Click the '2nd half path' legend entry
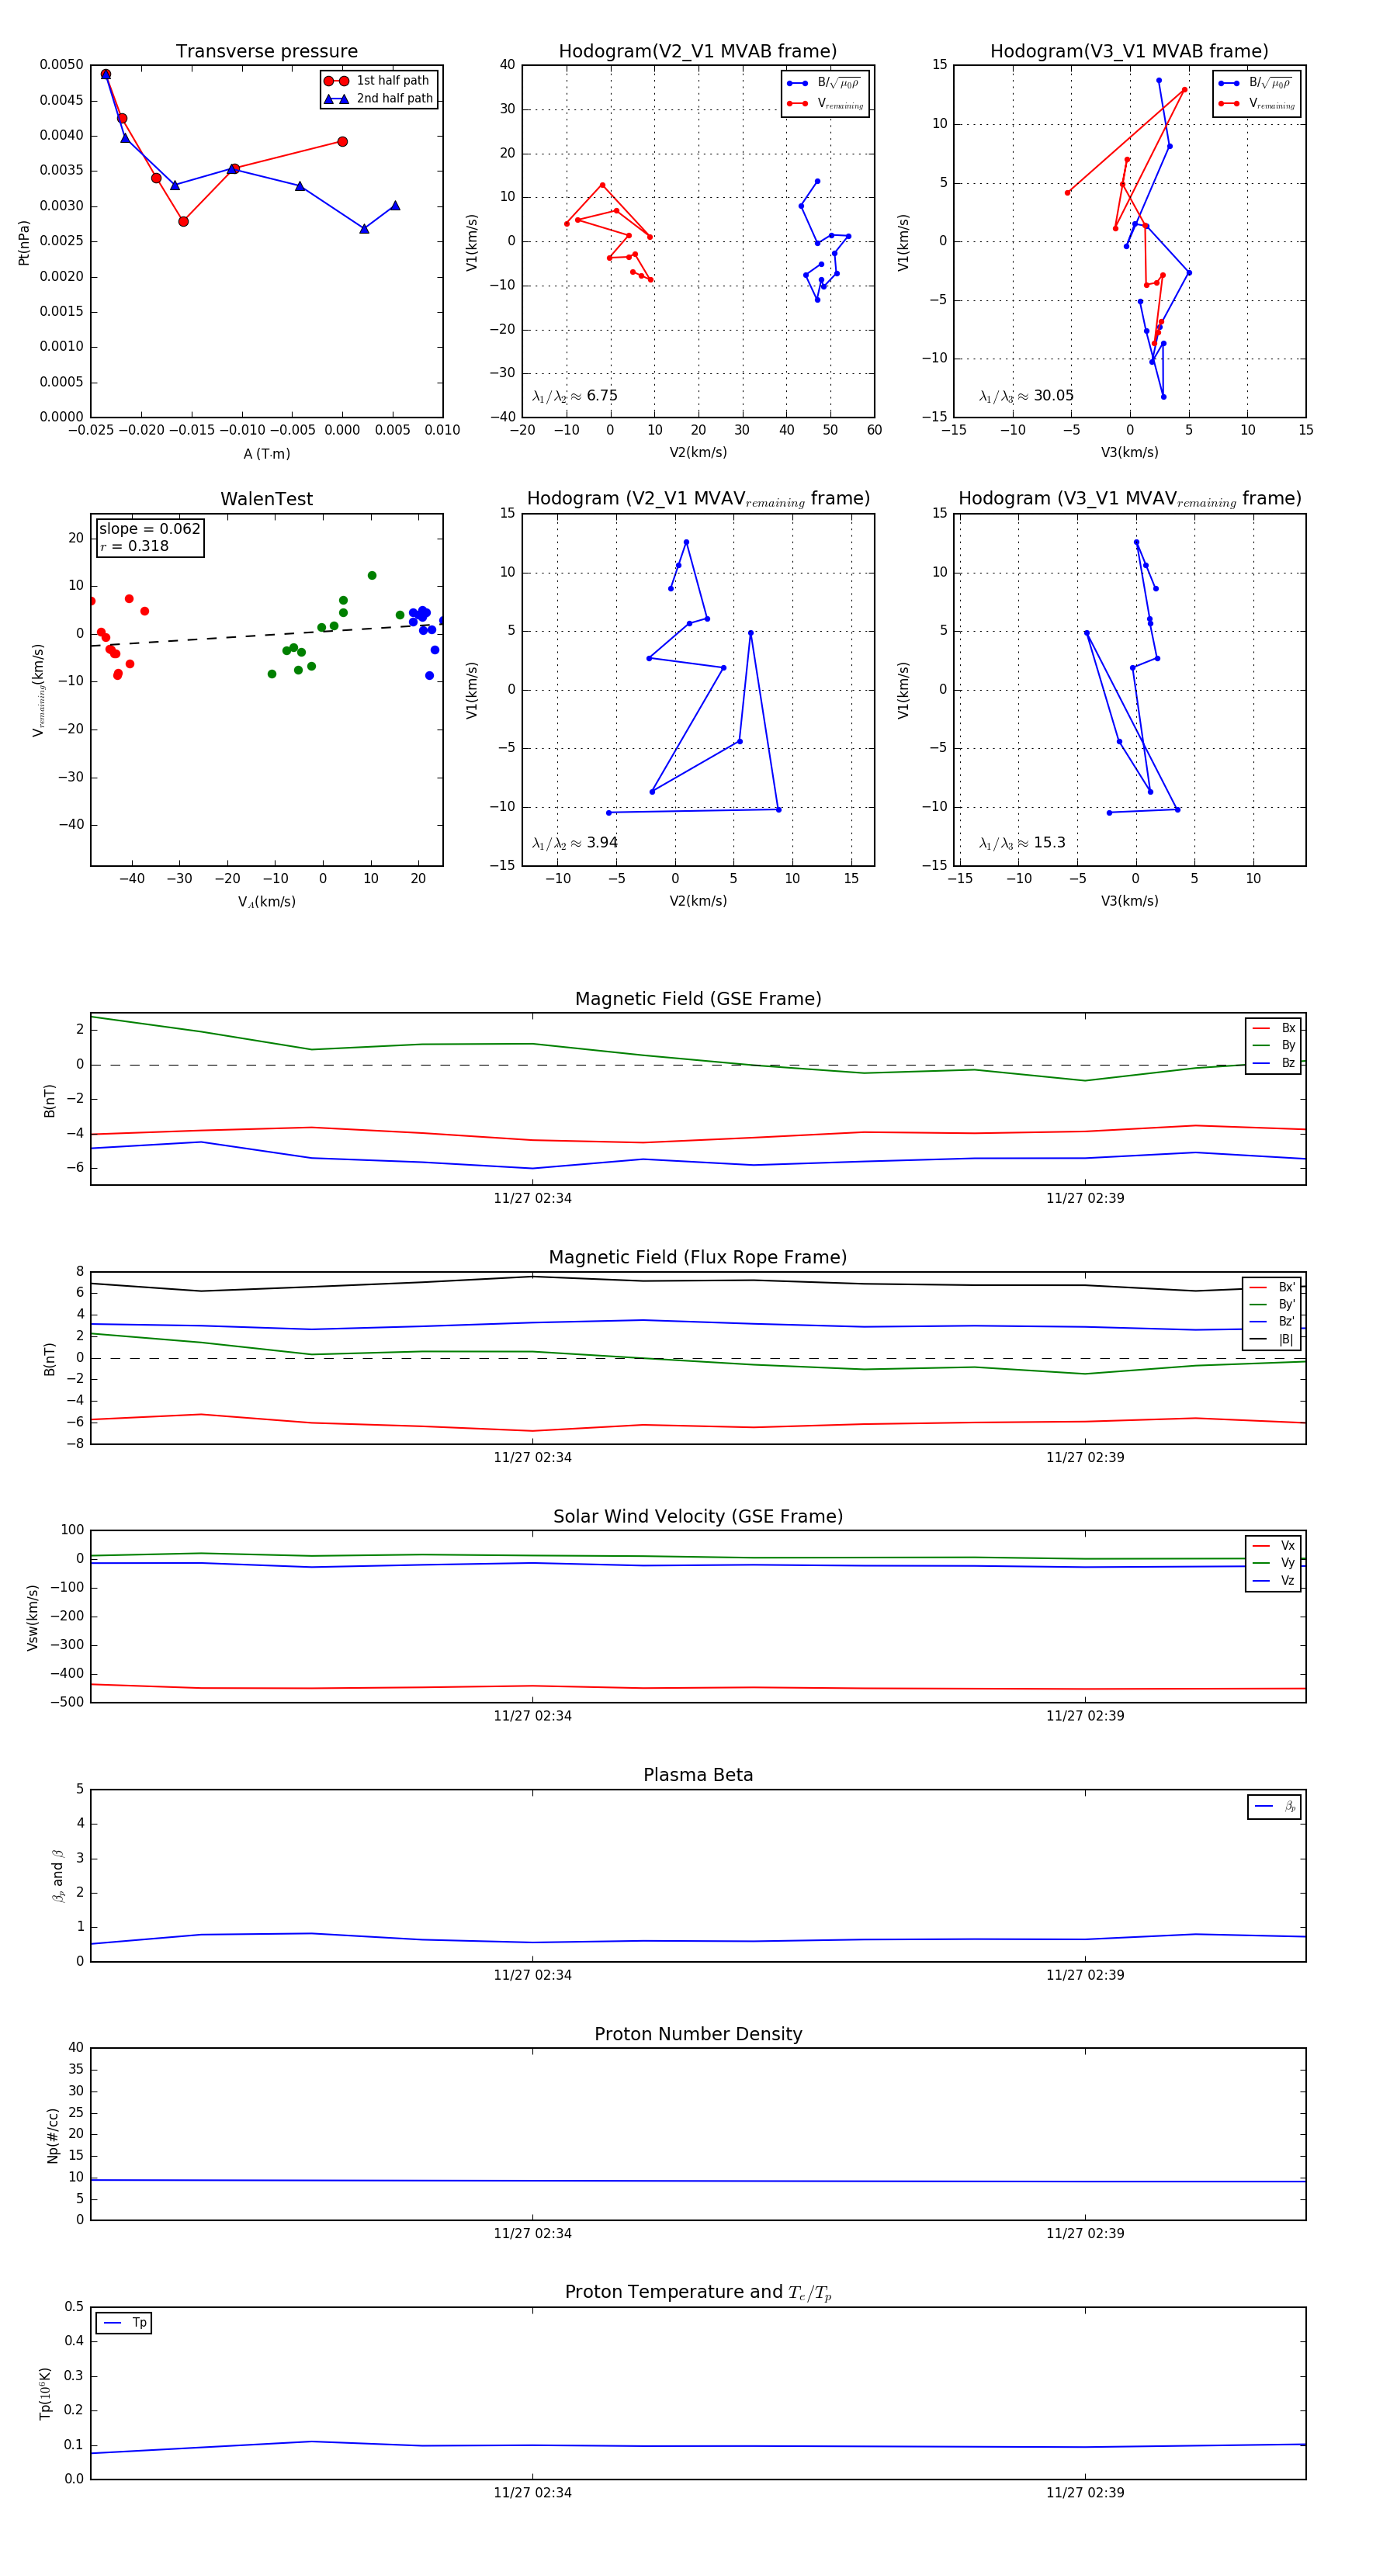 tap(378, 99)
